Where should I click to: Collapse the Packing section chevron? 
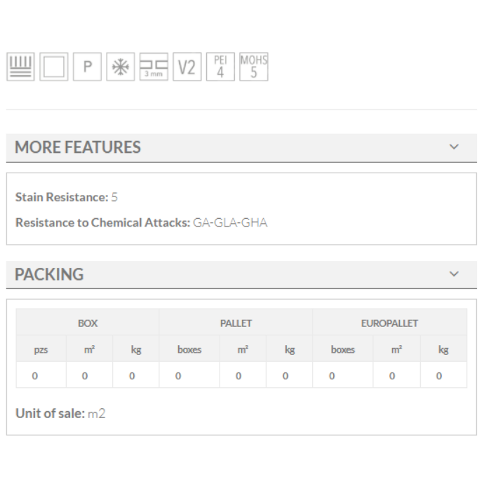click(454, 274)
